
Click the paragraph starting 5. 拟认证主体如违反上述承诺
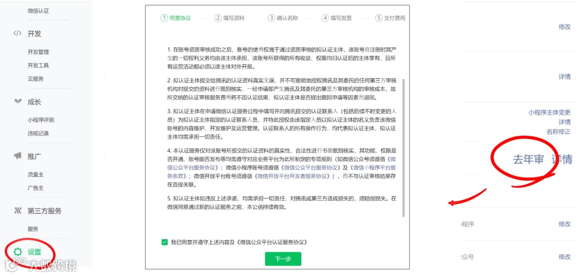pos(281,203)
